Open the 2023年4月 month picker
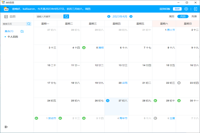This screenshot has width=200, height=133. (120, 16)
